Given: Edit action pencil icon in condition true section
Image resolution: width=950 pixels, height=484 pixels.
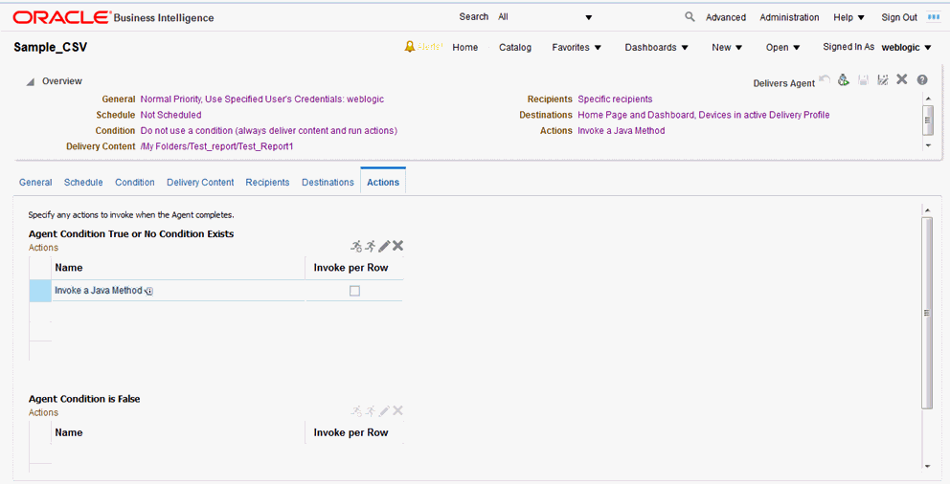Looking at the screenshot, I should click(384, 246).
